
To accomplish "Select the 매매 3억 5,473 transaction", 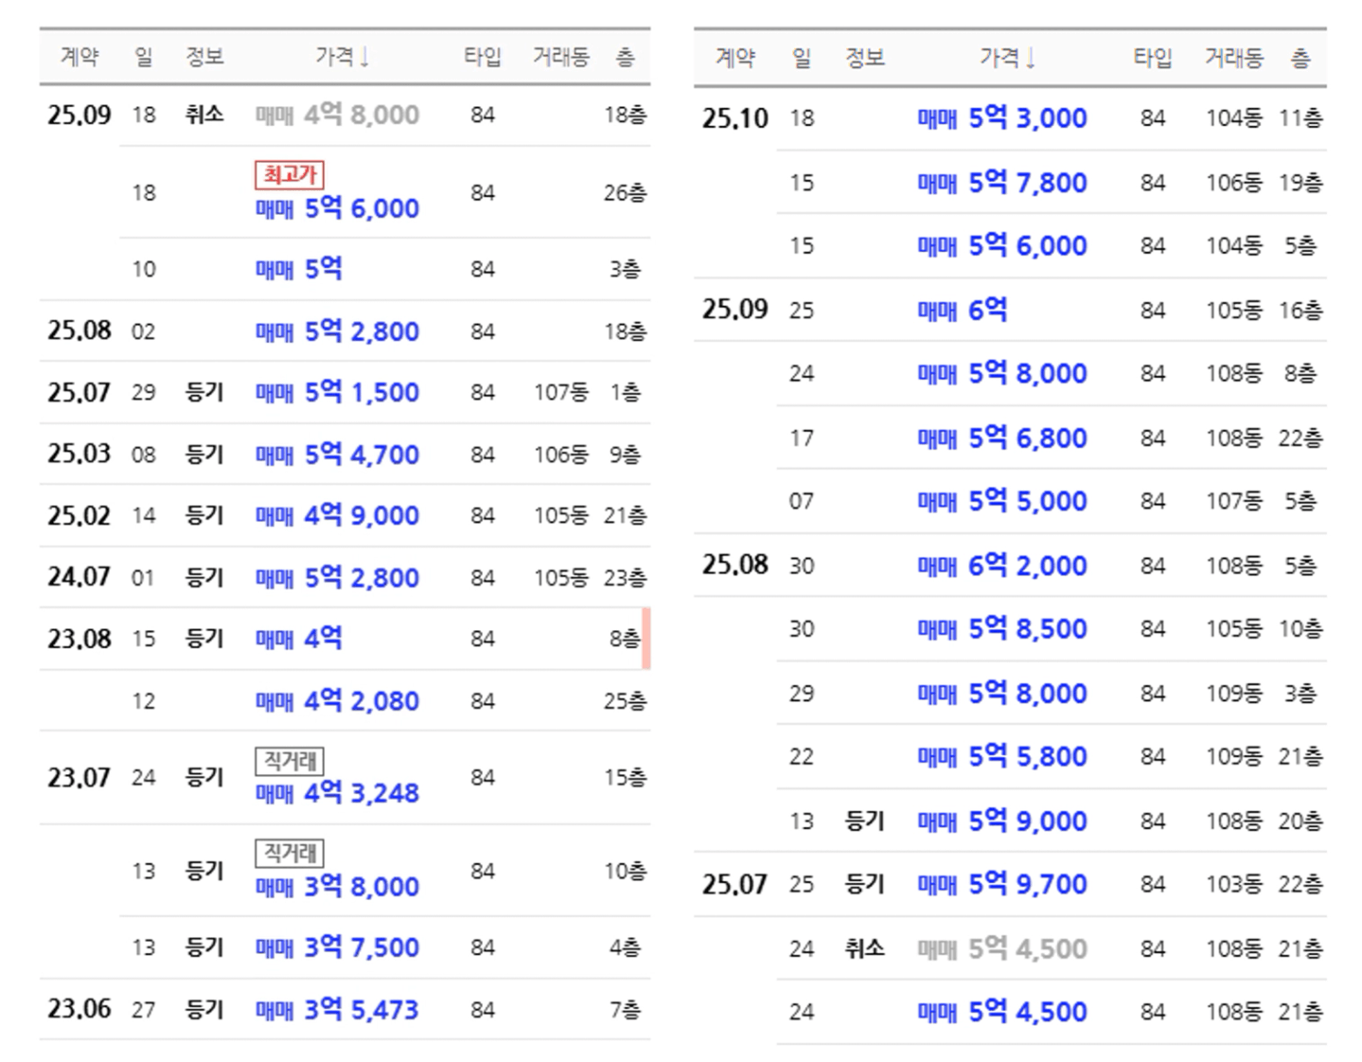I will 336,1010.
